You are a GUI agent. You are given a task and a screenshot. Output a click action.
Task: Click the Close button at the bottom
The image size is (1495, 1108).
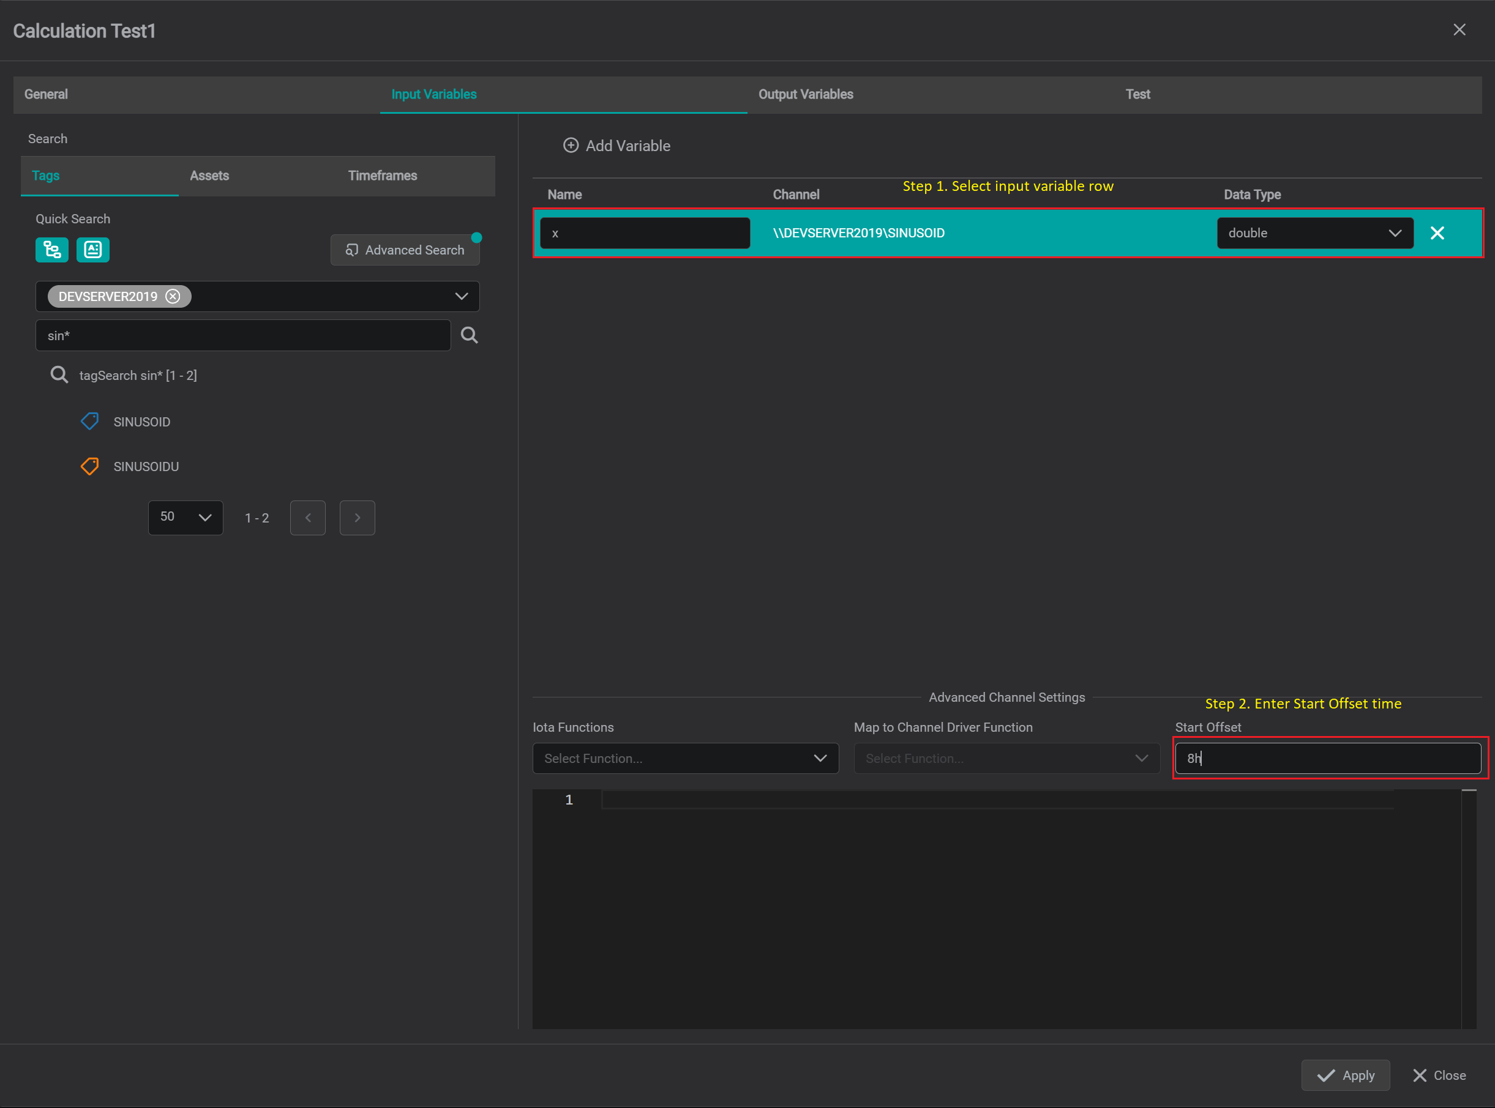[x=1439, y=1075]
